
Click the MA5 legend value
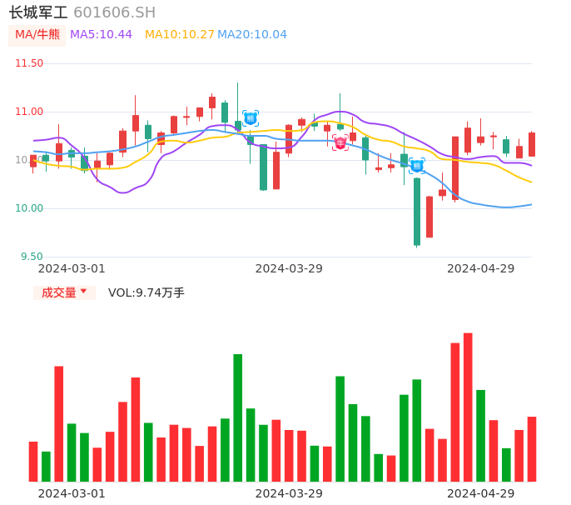click(x=101, y=35)
